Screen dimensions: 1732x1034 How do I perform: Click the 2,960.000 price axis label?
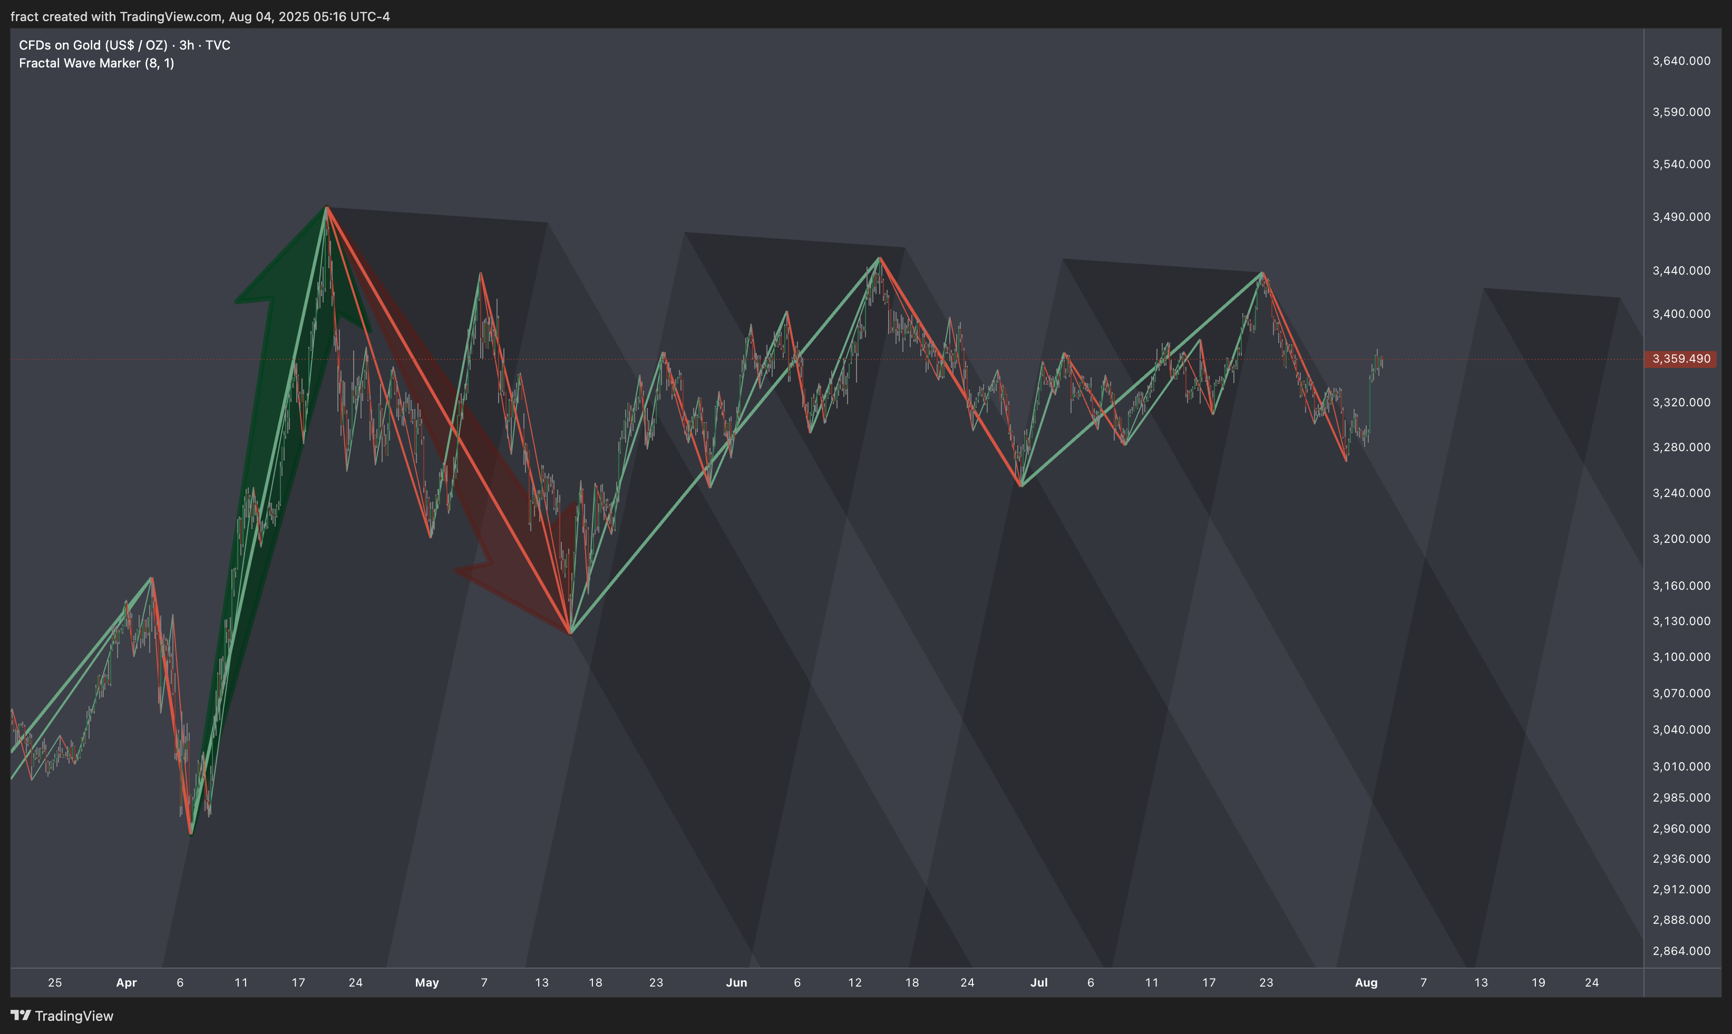coord(1681,828)
